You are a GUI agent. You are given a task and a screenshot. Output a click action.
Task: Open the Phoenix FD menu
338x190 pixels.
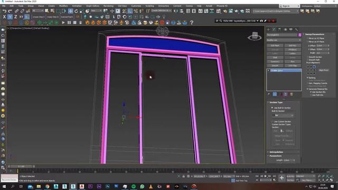click(x=222, y=6)
